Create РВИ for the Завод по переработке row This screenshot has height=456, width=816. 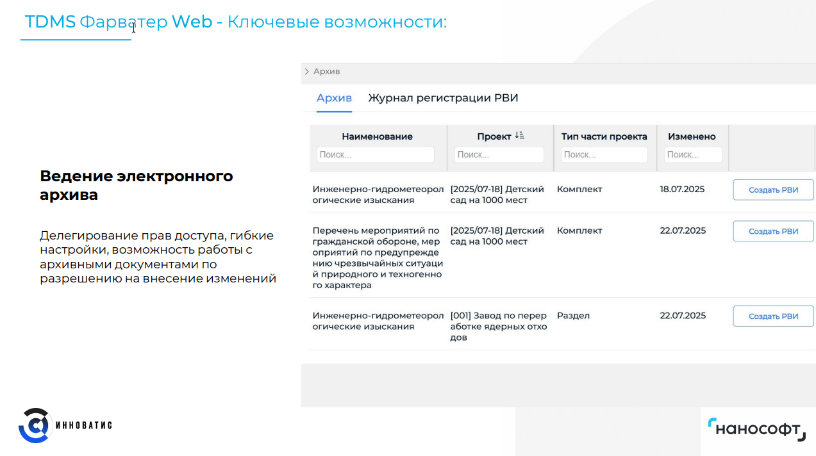[x=774, y=316]
